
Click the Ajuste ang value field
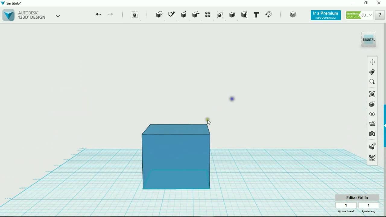tap(369, 205)
